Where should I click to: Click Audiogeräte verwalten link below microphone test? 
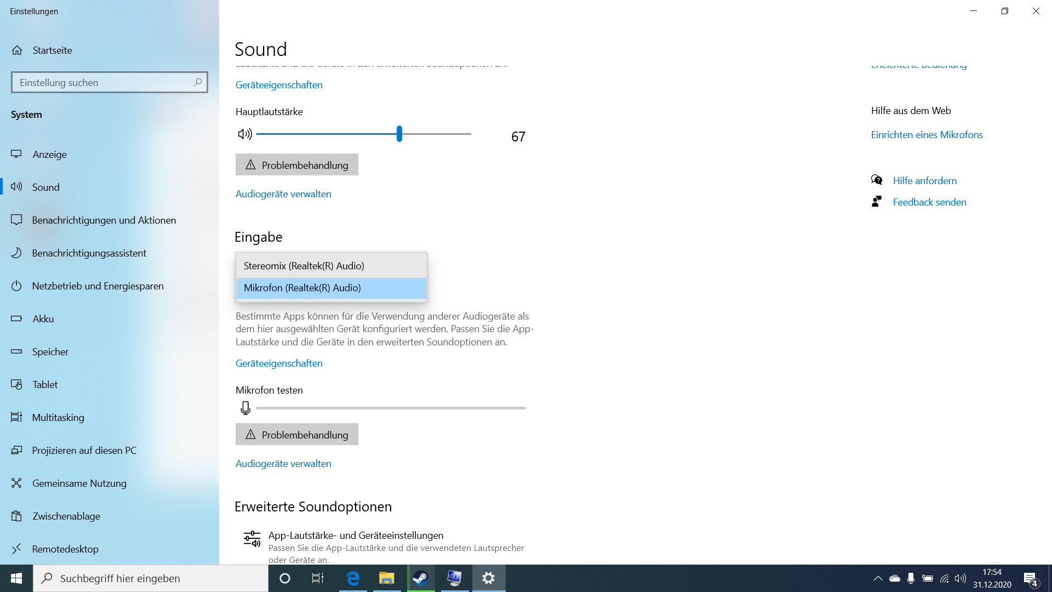click(x=283, y=464)
